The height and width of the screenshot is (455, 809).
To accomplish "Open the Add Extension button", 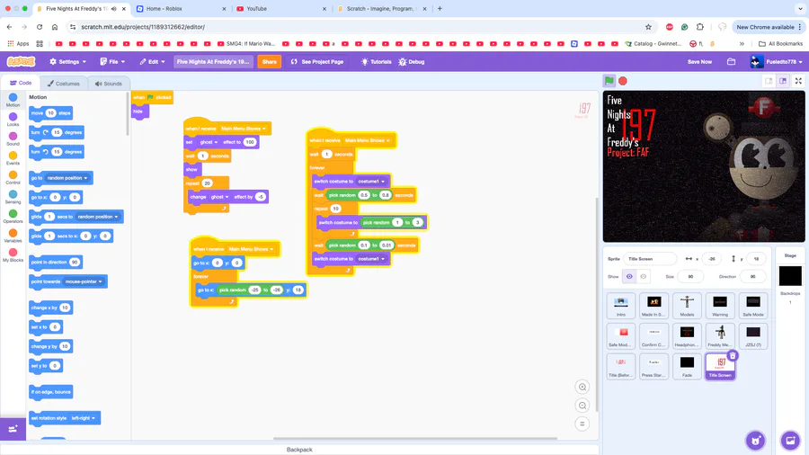I will point(13,429).
